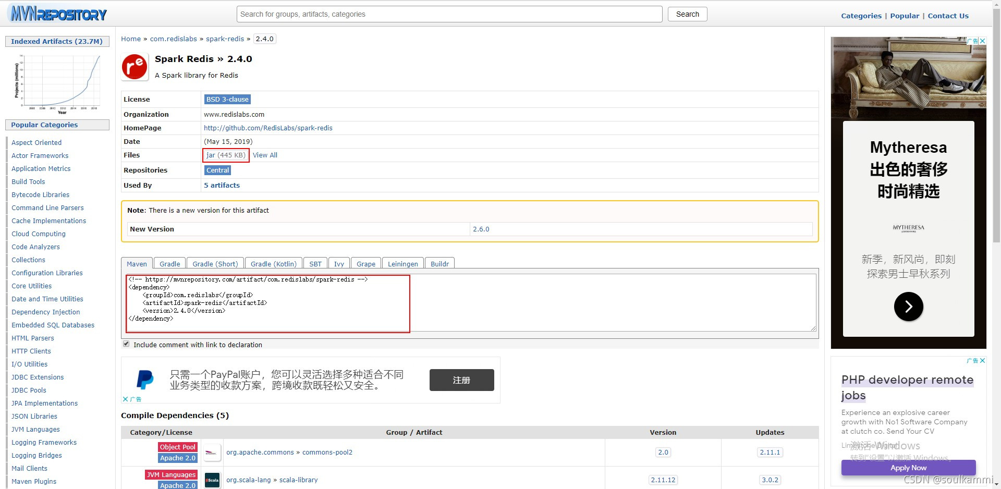Click the PayPal logo in the ad
Image resolution: width=1001 pixels, height=489 pixels.
click(x=145, y=380)
